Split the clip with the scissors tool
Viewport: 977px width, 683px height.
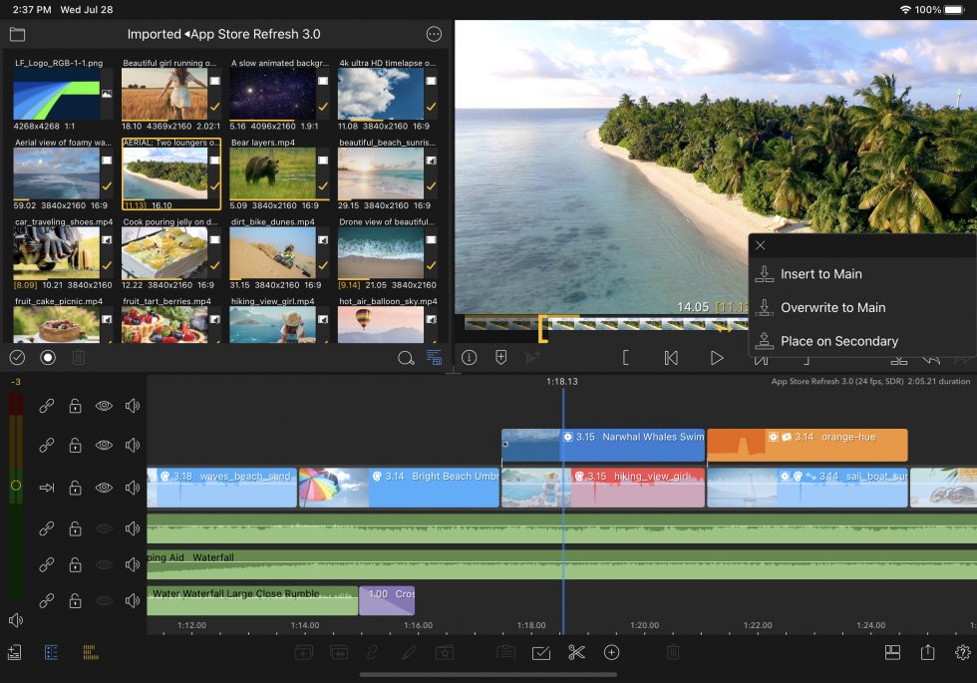coord(576,652)
